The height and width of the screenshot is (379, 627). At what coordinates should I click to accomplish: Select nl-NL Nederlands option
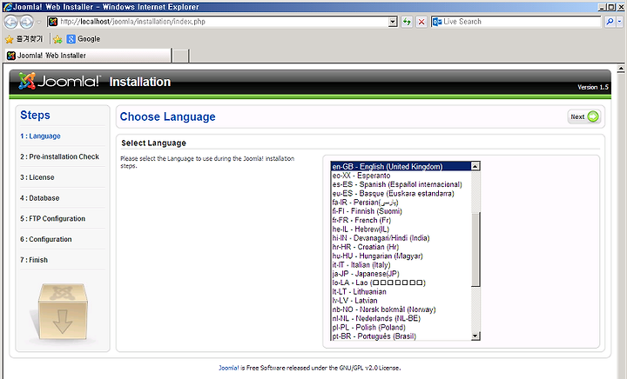pos(401,318)
